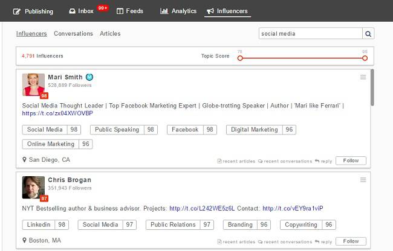Viewport: 393px width, 251px height.
Task: Follow Chris Brogan
Action: [x=351, y=241]
